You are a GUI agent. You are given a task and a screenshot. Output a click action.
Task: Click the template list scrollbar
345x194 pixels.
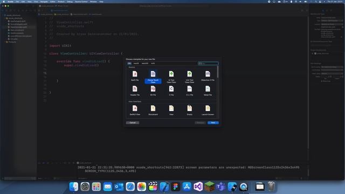[218, 72]
